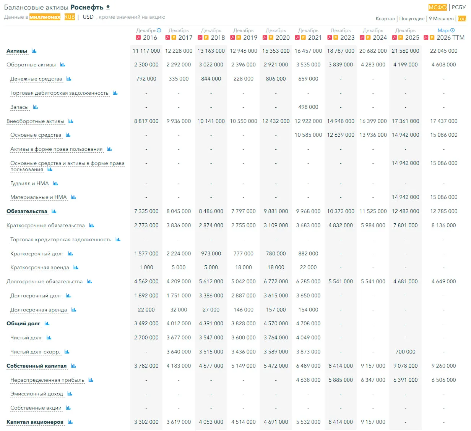
Task: Open the PDF report icon for 2023
Action: coord(330,38)
